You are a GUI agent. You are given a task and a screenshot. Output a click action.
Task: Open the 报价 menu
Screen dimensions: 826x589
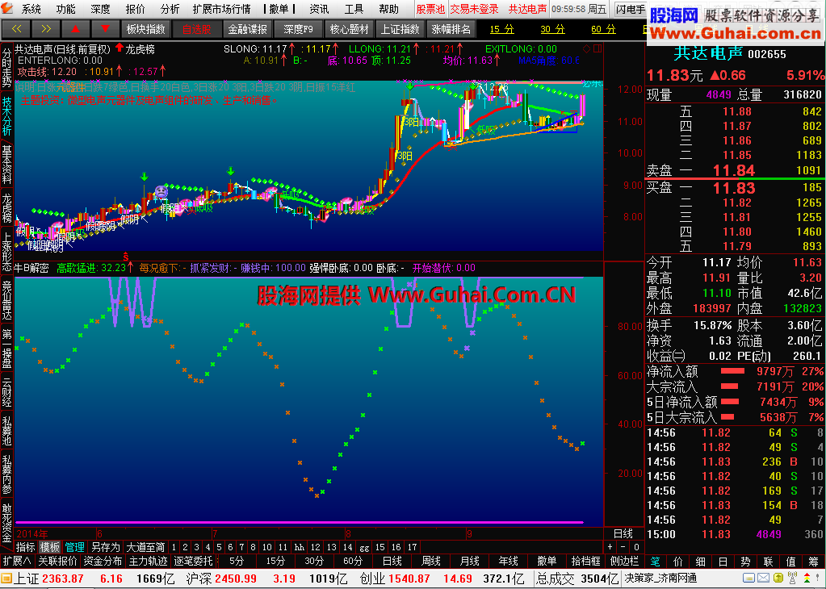point(135,9)
